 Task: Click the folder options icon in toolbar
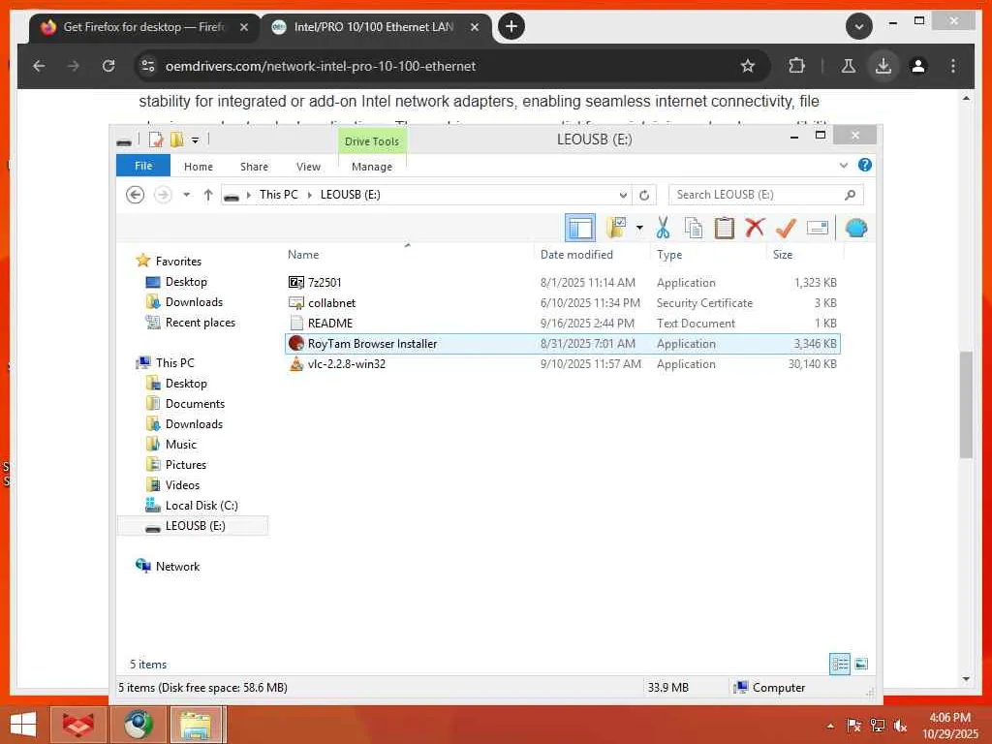click(x=616, y=228)
